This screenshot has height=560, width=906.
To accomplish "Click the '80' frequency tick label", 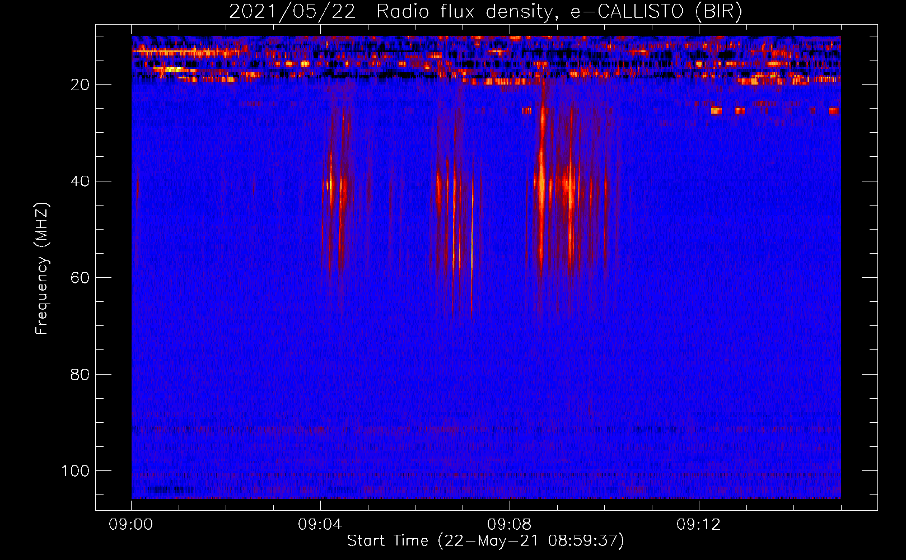I will pyautogui.click(x=80, y=375).
